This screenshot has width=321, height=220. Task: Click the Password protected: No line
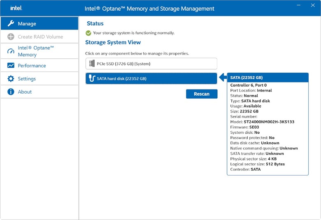pyautogui.click(x=252, y=137)
